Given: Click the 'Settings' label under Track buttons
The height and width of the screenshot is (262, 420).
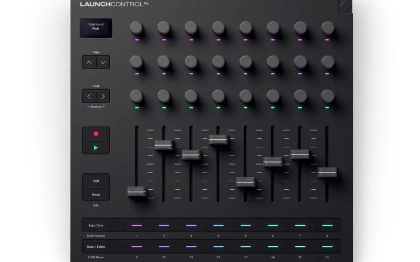Looking at the screenshot, I should (96, 107).
